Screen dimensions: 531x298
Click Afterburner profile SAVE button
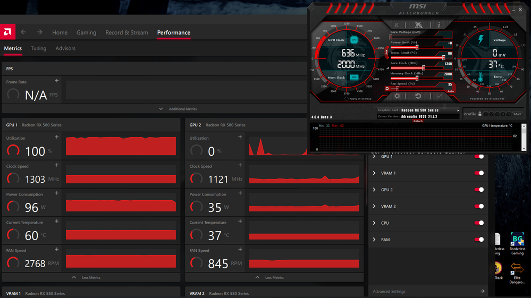[518, 114]
